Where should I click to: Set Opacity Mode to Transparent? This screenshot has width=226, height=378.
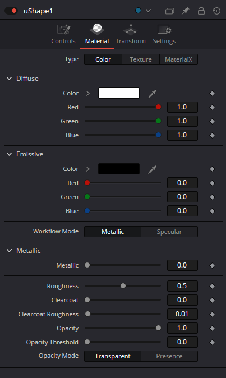pos(113,356)
